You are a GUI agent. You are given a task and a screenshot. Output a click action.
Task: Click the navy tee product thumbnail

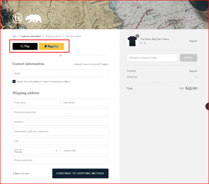[x=132, y=41]
